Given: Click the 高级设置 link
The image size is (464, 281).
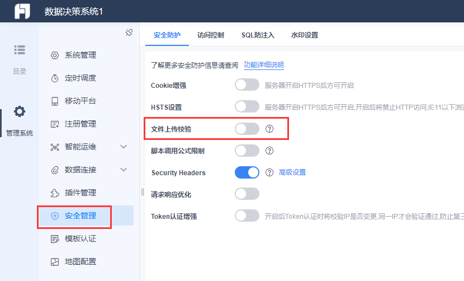Looking at the screenshot, I should [x=292, y=172].
